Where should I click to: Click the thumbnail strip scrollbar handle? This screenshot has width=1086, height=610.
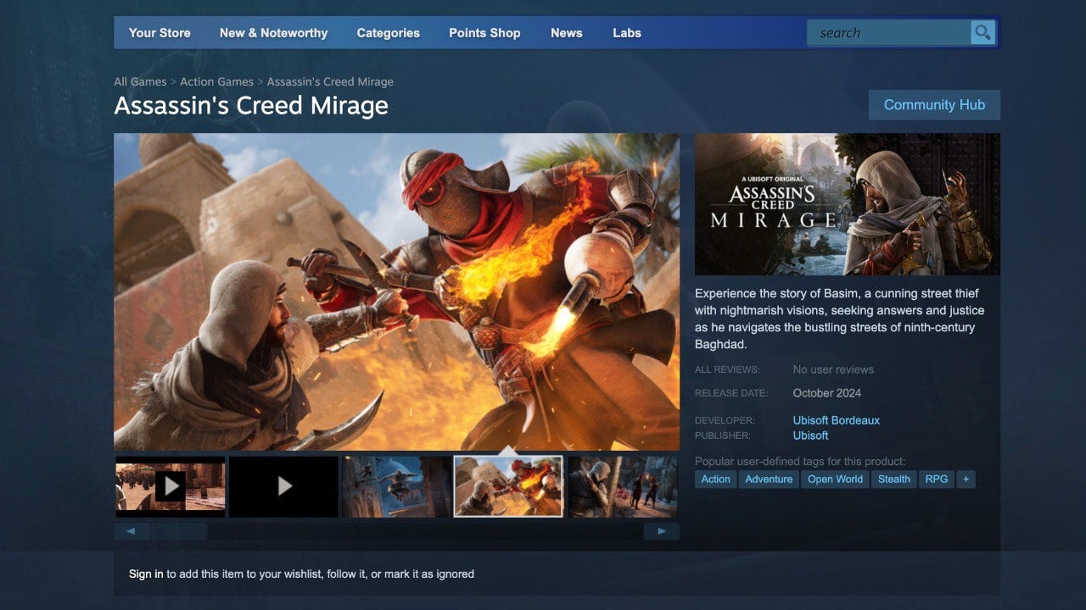tap(178, 531)
